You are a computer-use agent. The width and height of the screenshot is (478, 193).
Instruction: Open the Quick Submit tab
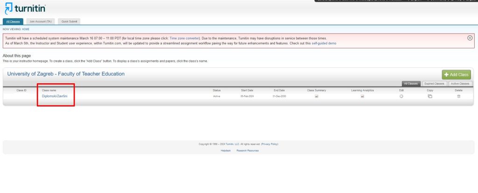(x=70, y=21)
